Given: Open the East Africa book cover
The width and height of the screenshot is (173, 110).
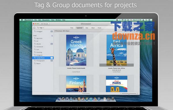Looking at the screenshot, I should click(116, 50).
